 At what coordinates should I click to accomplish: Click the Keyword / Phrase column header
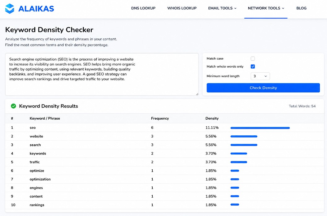[45, 118]
